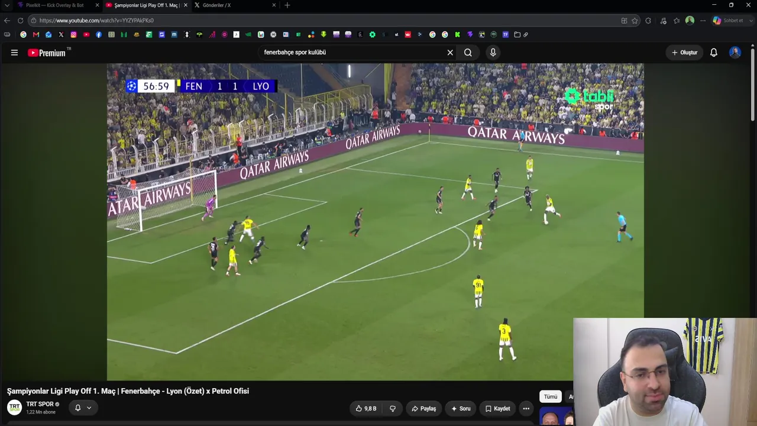The image size is (757, 426).
Task: Like the video with thumbs up
Action: coord(366,408)
